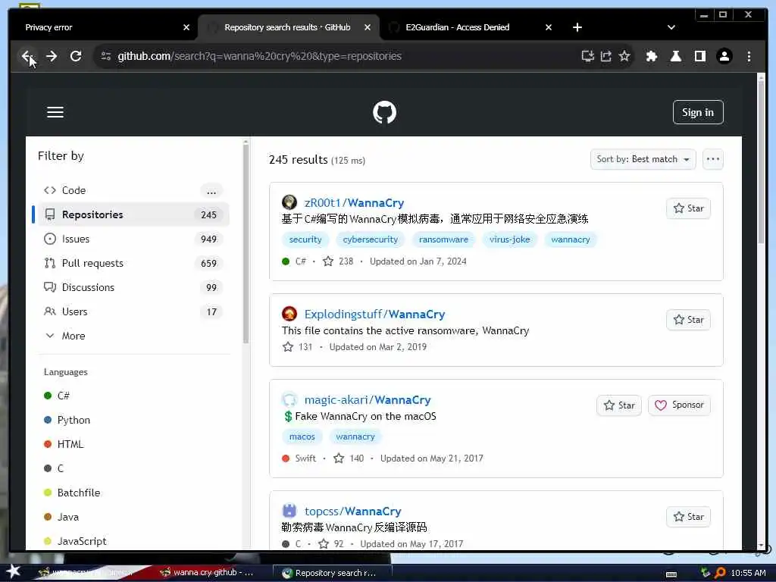Open new browser tab with plus icon
Screen dimensions: 776x582
pyautogui.click(x=577, y=27)
